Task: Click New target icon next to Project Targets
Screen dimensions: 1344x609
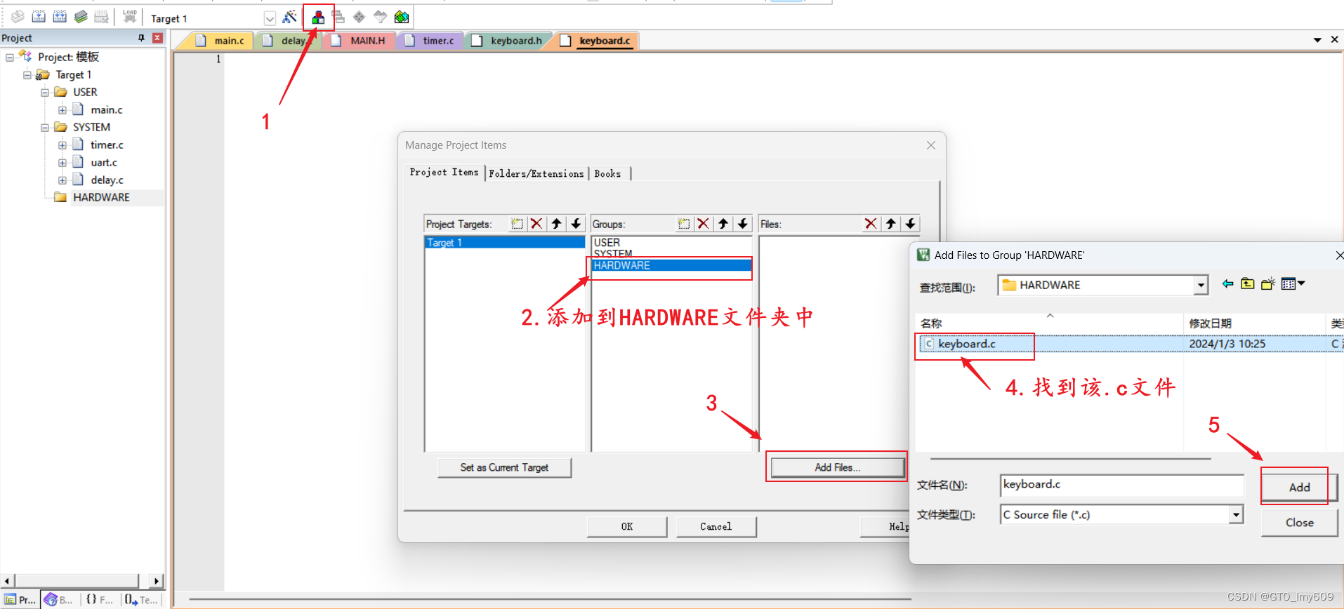Action: coord(518,224)
